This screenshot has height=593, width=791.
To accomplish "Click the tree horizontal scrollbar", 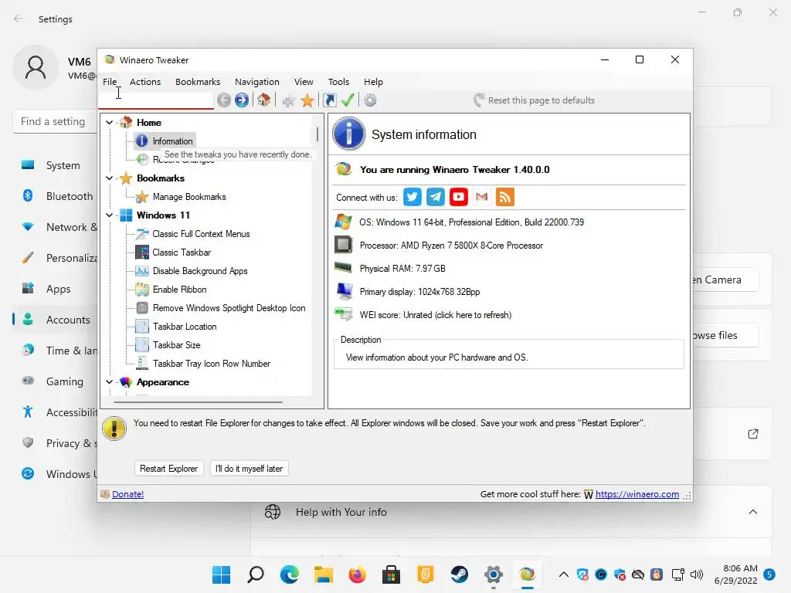I will click(198, 402).
